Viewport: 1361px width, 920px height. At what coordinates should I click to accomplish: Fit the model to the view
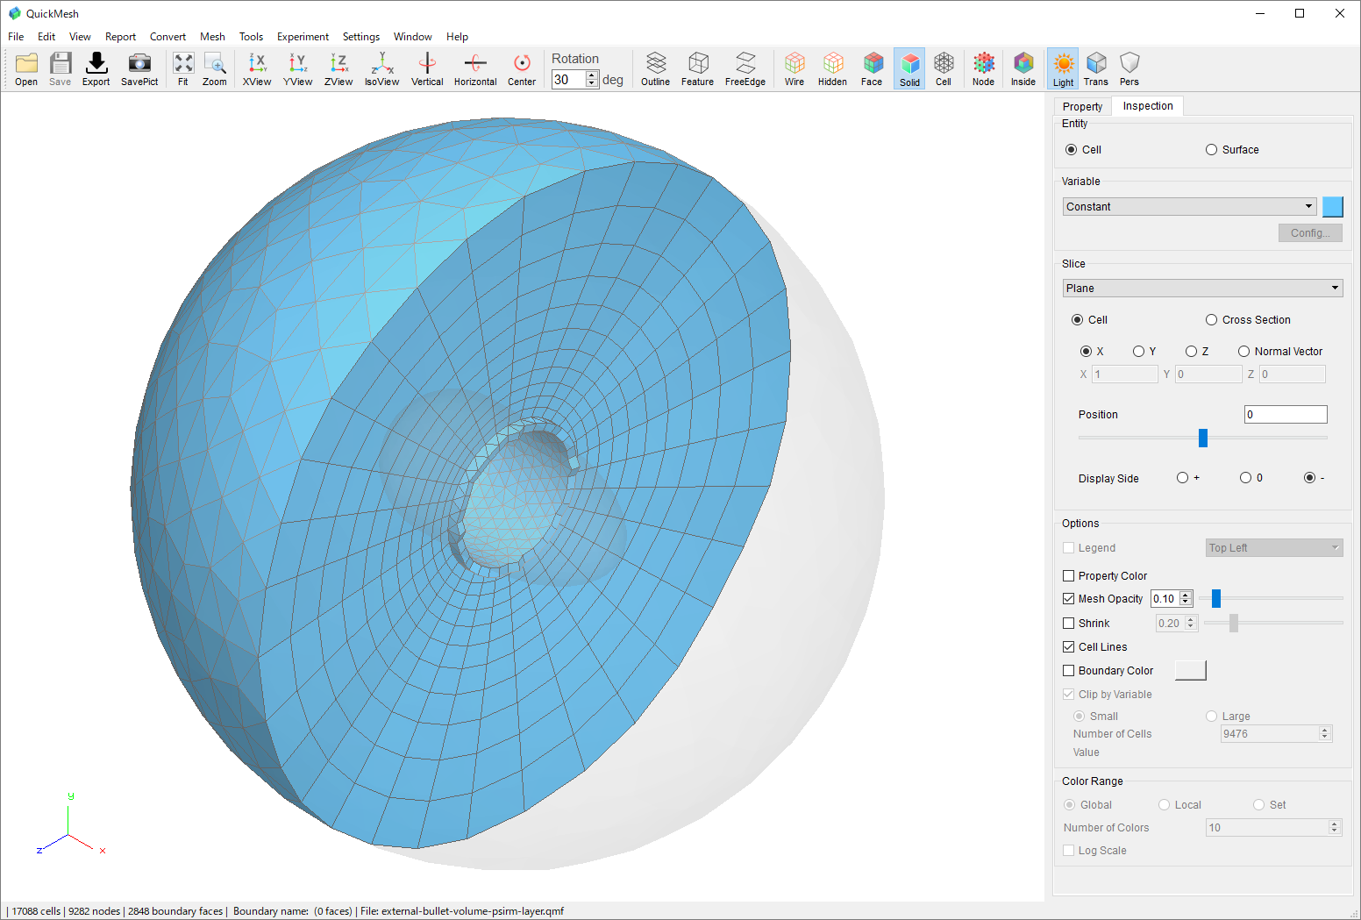(x=183, y=68)
